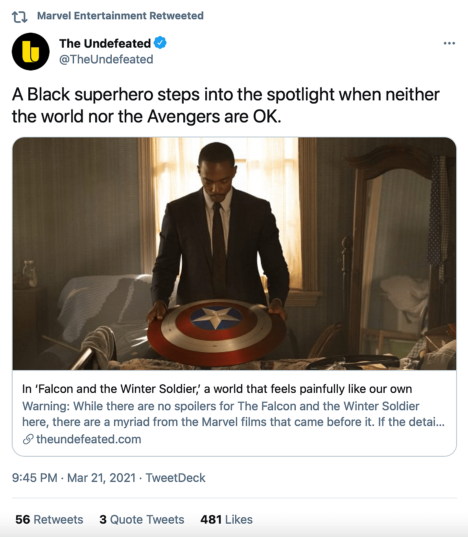Click The Undefeated display name

tap(105, 43)
